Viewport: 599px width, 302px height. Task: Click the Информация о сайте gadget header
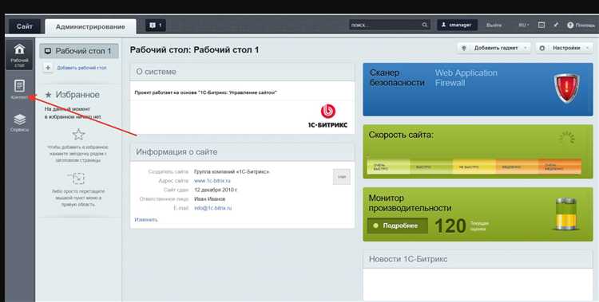[x=242, y=151]
